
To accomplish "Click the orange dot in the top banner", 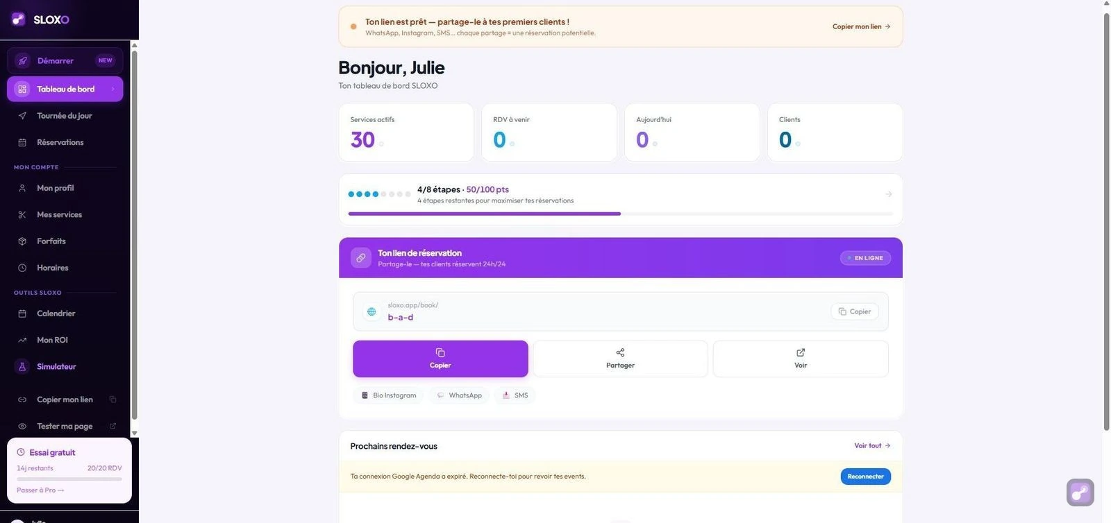I will coord(353,26).
